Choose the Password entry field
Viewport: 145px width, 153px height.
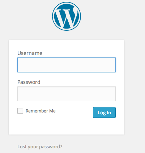[67, 94]
